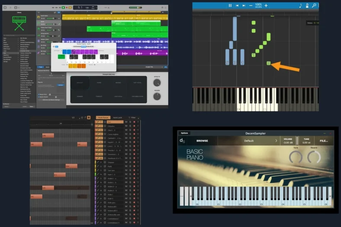This screenshot has width=341, height=227.
Task: Click the green sustain key in Musical Typing
Action: click(x=61, y=57)
